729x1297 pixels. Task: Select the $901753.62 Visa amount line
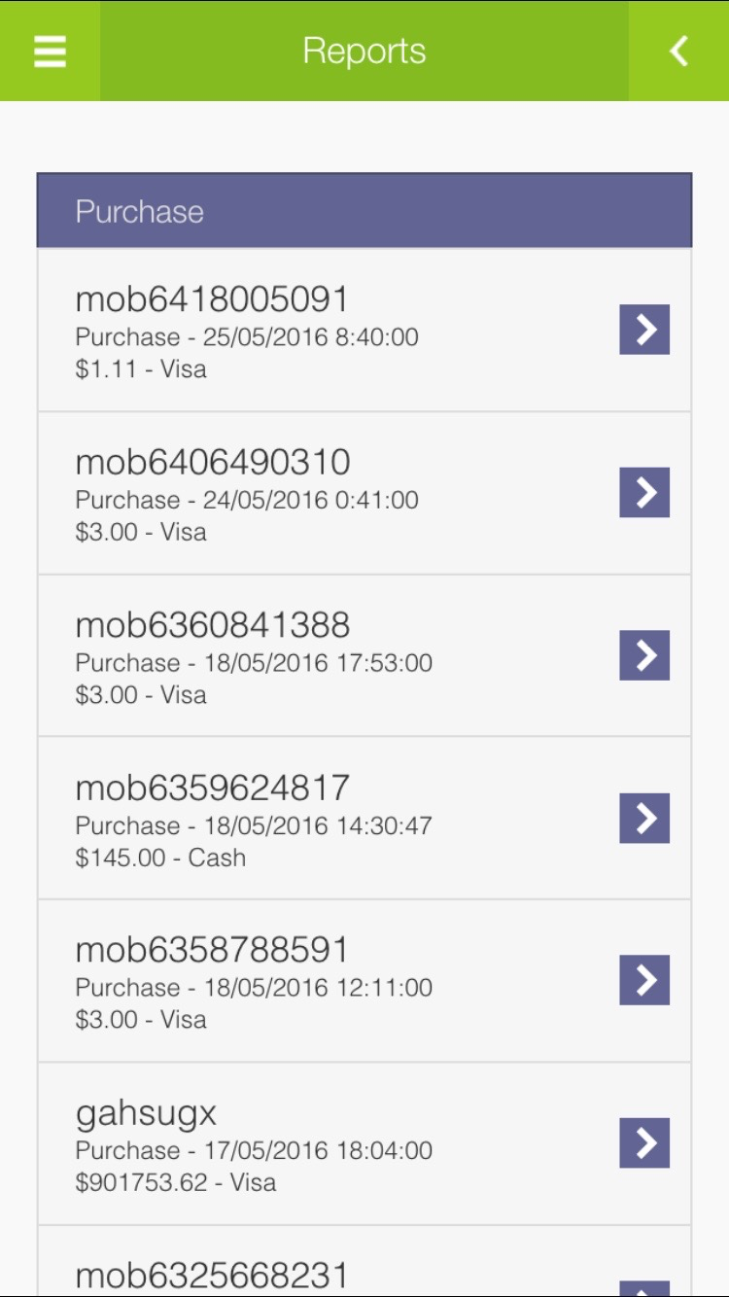pyautogui.click(x=176, y=1182)
